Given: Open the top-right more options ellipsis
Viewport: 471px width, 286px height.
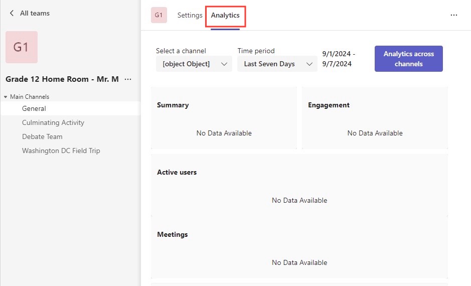Looking at the screenshot, I should pyautogui.click(x=454, y=15).
